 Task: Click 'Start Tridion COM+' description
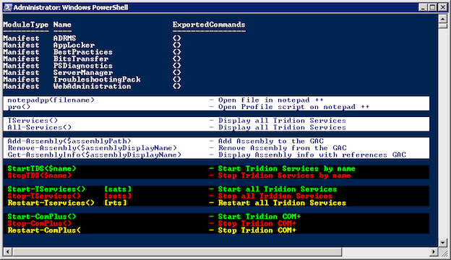(259, 217)
